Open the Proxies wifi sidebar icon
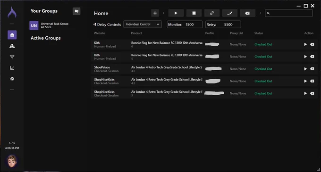This screenshot has width=321, height=172. 12,57
